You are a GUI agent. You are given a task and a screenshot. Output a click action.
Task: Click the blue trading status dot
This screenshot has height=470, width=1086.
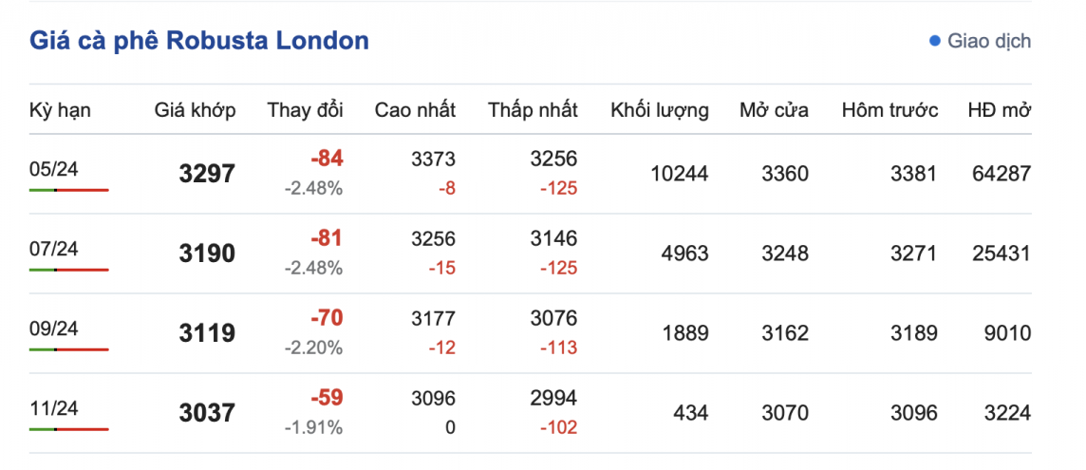pos(935,41)
